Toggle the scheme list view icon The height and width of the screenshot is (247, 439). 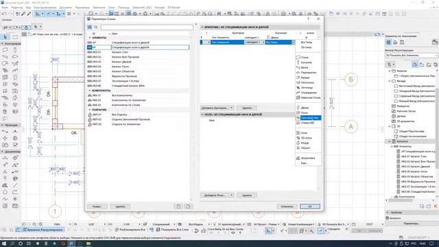click(x=90, y=27)
